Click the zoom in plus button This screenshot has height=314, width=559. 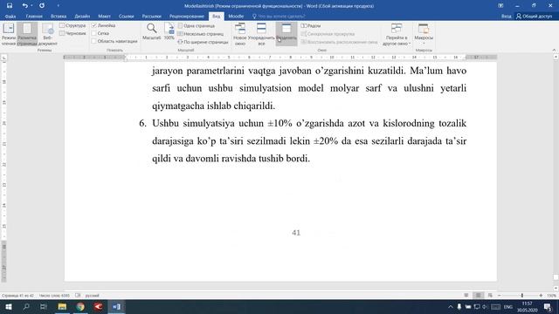541,296
